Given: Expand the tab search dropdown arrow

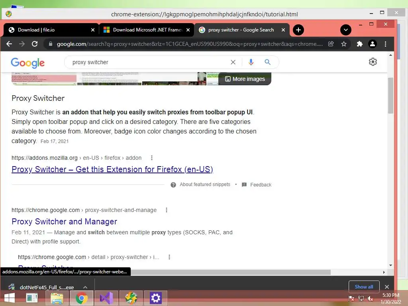Looking at the screenshot, I should (x=345, y=30).
